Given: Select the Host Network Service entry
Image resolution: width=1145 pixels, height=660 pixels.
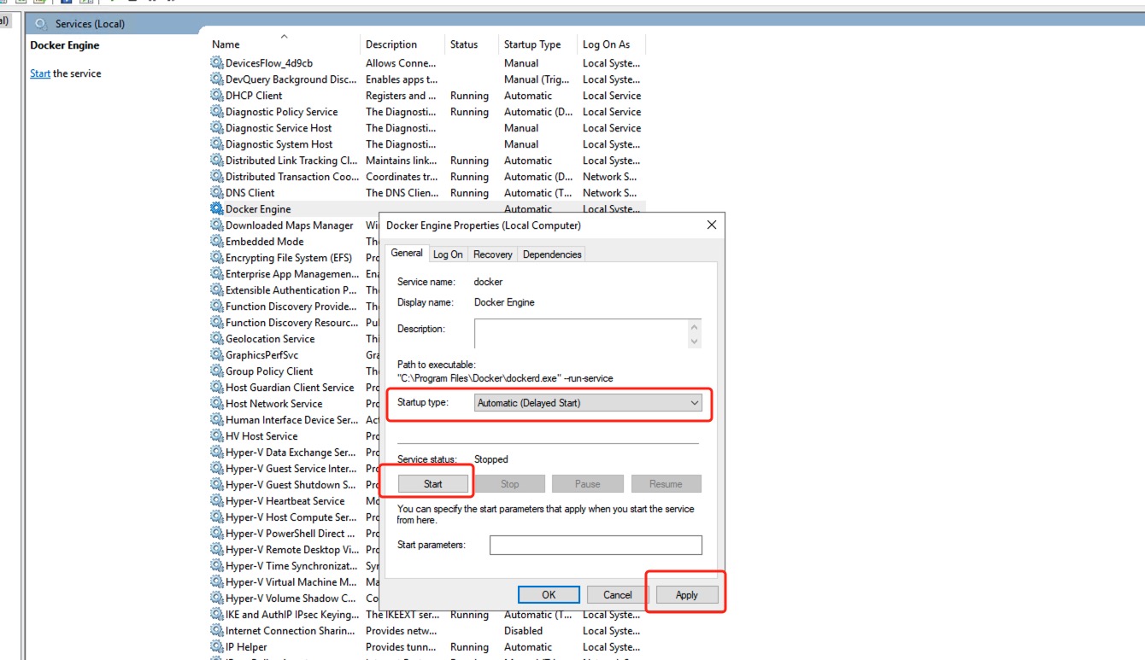Looking at the screenshot, I should point(274,404).
